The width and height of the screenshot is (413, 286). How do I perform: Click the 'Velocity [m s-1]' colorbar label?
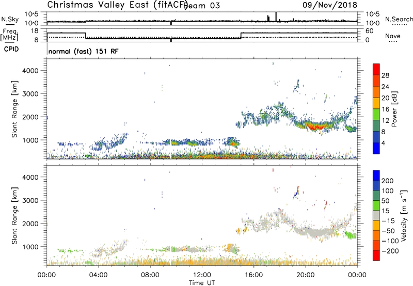(x=404, y=215)
